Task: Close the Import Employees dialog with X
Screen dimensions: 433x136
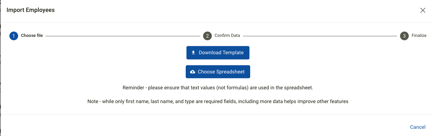Action: pyautogui.click(x=423, y=10)
